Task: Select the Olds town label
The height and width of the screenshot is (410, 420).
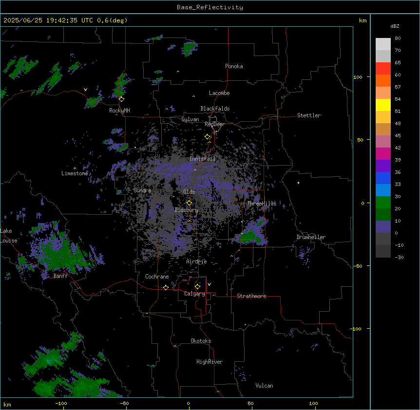Action: click(189, 192)
